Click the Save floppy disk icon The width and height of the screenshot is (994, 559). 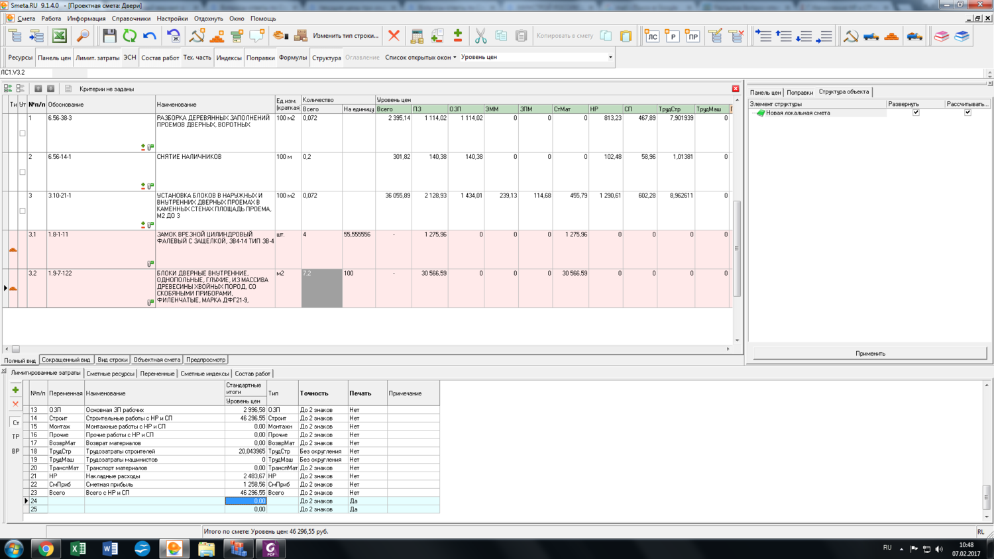point(109,36)
